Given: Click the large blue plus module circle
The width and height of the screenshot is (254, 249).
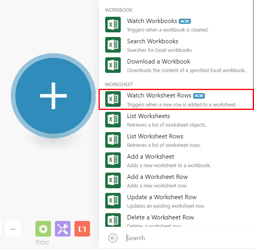Looking at the screenshot, I should (53, 96).
